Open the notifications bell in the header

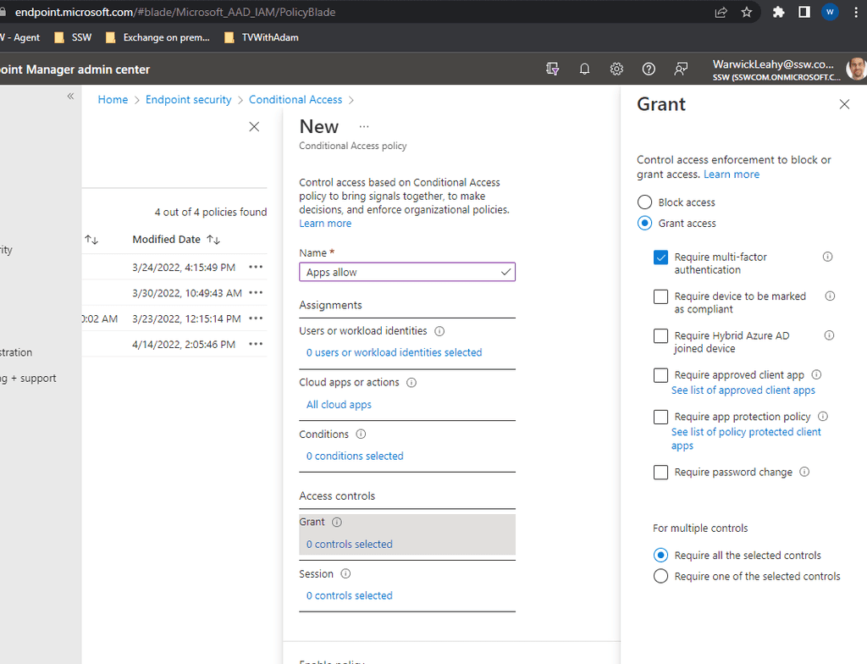point(584,69)
